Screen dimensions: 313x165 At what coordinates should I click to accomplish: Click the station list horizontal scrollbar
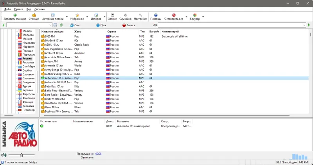[x=167, y=115]
